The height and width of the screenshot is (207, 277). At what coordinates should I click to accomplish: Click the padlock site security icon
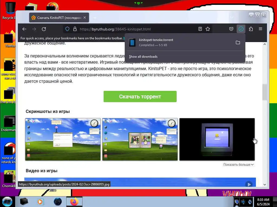coord(75,29)
